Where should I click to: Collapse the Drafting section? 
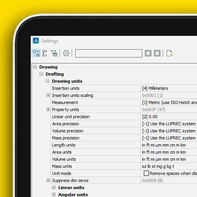tap(41, 74)
